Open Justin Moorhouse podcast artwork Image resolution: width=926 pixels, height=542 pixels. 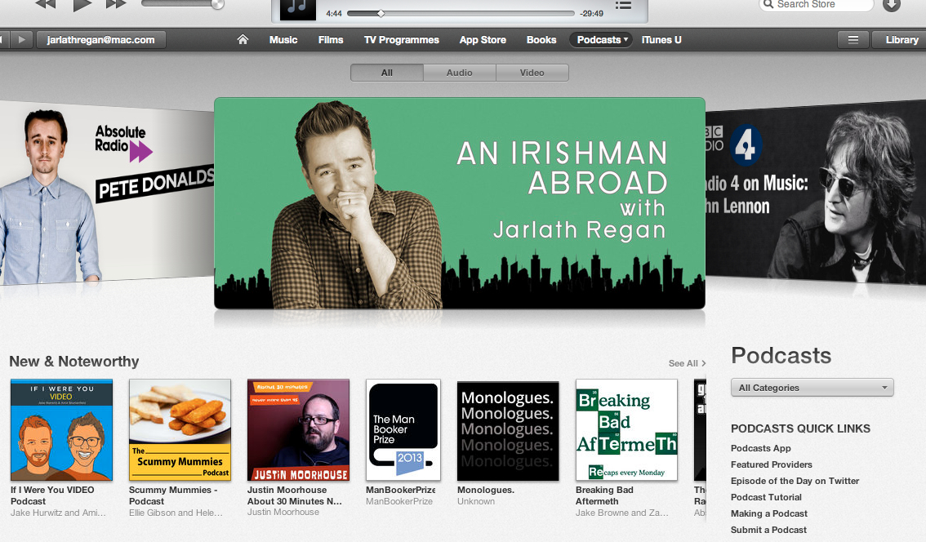click(298, 430)
